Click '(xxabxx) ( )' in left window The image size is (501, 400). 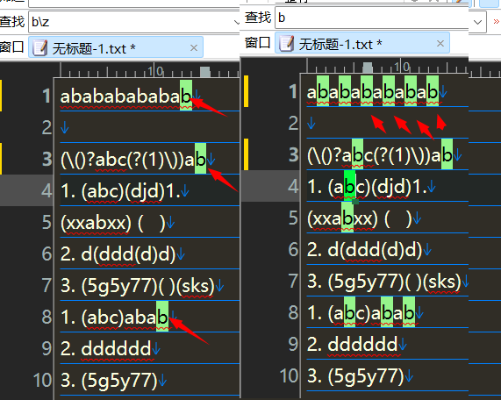(x=112, y=222)
